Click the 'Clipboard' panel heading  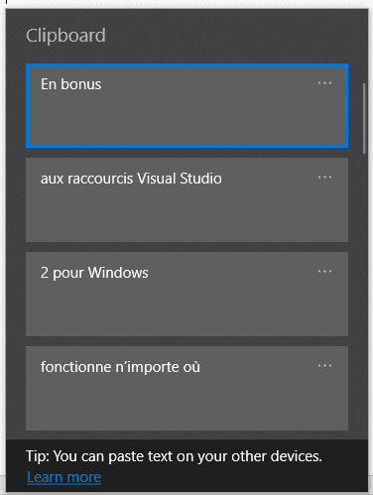click(x=65, y=36)
